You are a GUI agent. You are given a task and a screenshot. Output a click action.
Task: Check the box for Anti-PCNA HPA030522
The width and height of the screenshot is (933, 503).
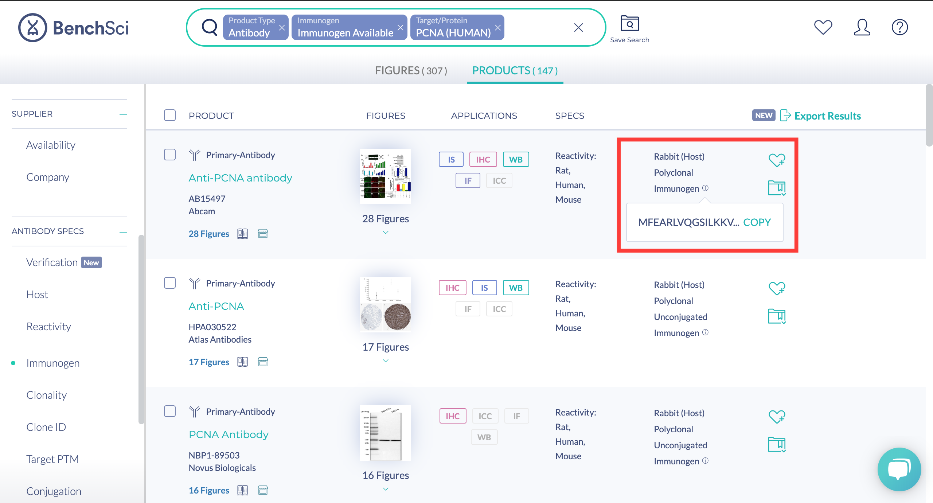170,283
